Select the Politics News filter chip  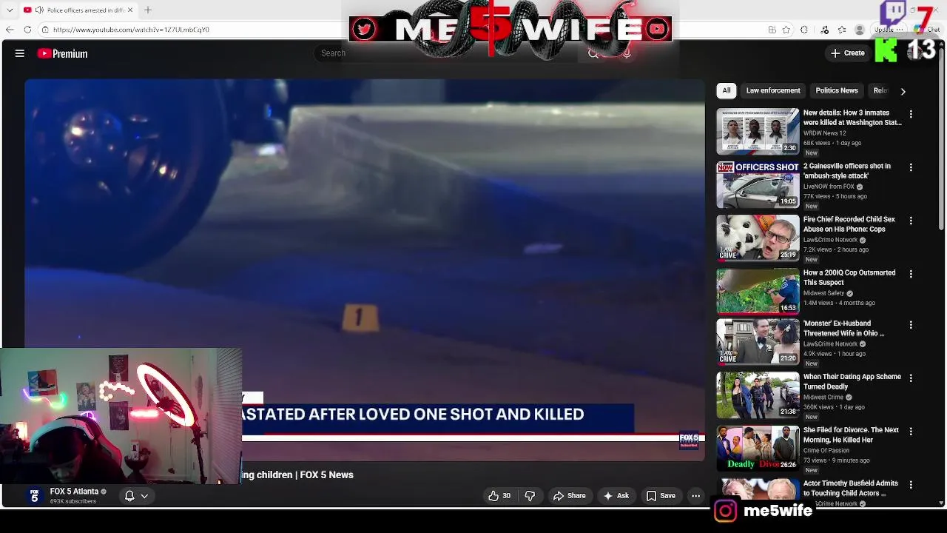tap(837, 90)
